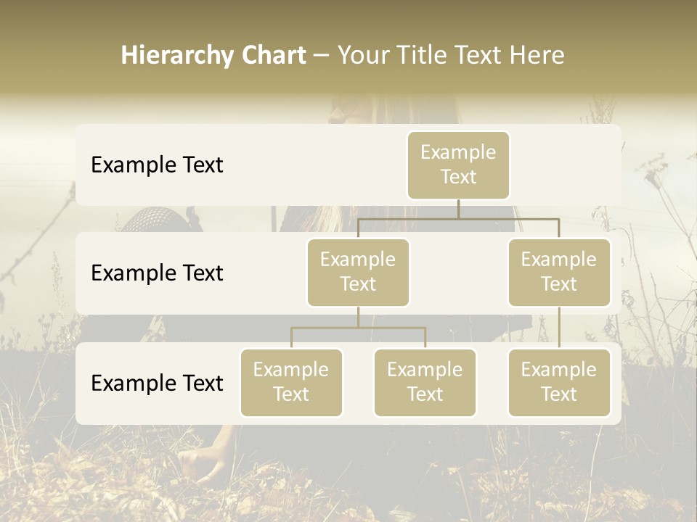Click the bottom row band left of its label
Screen dimensions: 697x522
coord(83,383)
